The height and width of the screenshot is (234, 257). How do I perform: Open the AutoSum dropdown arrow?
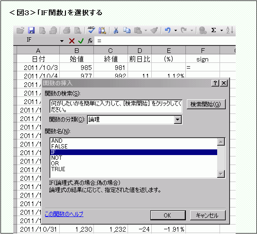point(221,30)
